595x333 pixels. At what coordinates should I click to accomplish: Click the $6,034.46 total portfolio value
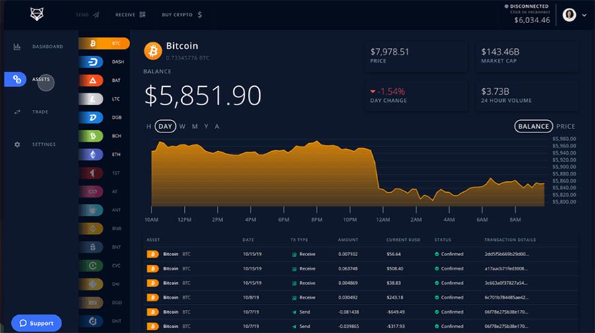click(x=532, y=20)
